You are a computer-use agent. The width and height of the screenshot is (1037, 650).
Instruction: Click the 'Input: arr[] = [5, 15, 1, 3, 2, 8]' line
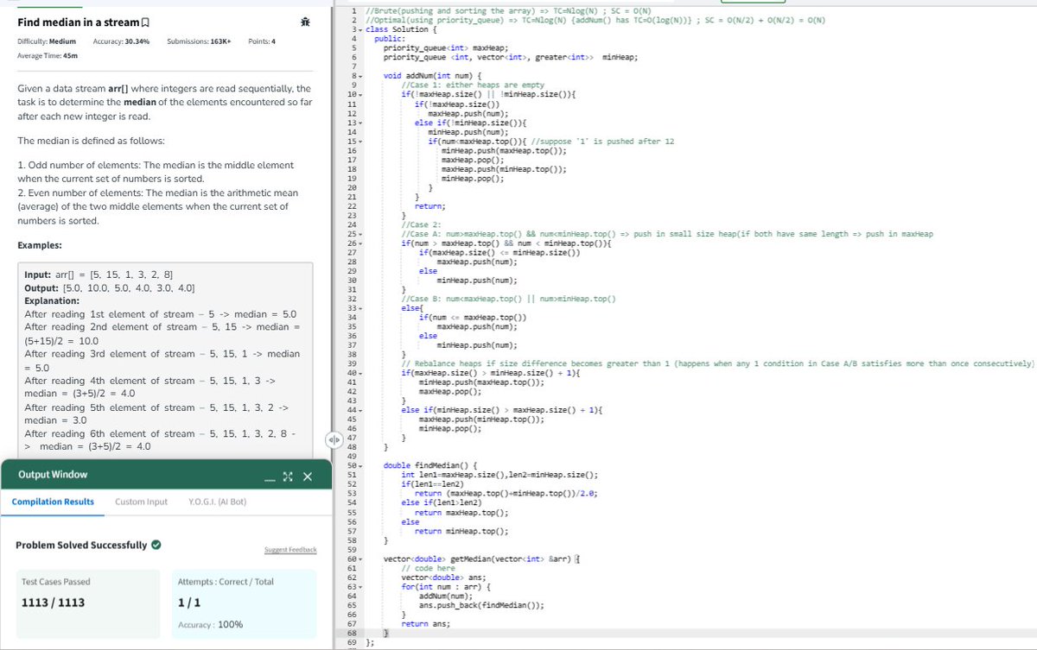click(99, 275)
